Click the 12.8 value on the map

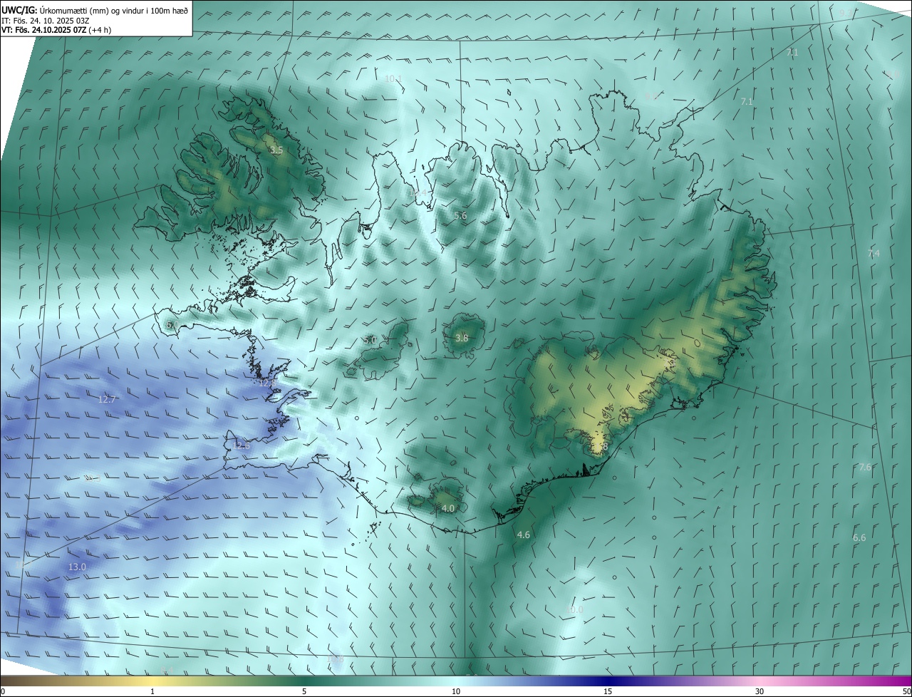267,383
